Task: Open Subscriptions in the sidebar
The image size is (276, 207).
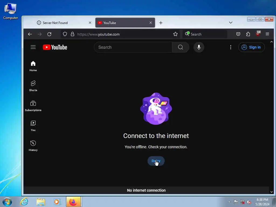Action: coord(33,106)
